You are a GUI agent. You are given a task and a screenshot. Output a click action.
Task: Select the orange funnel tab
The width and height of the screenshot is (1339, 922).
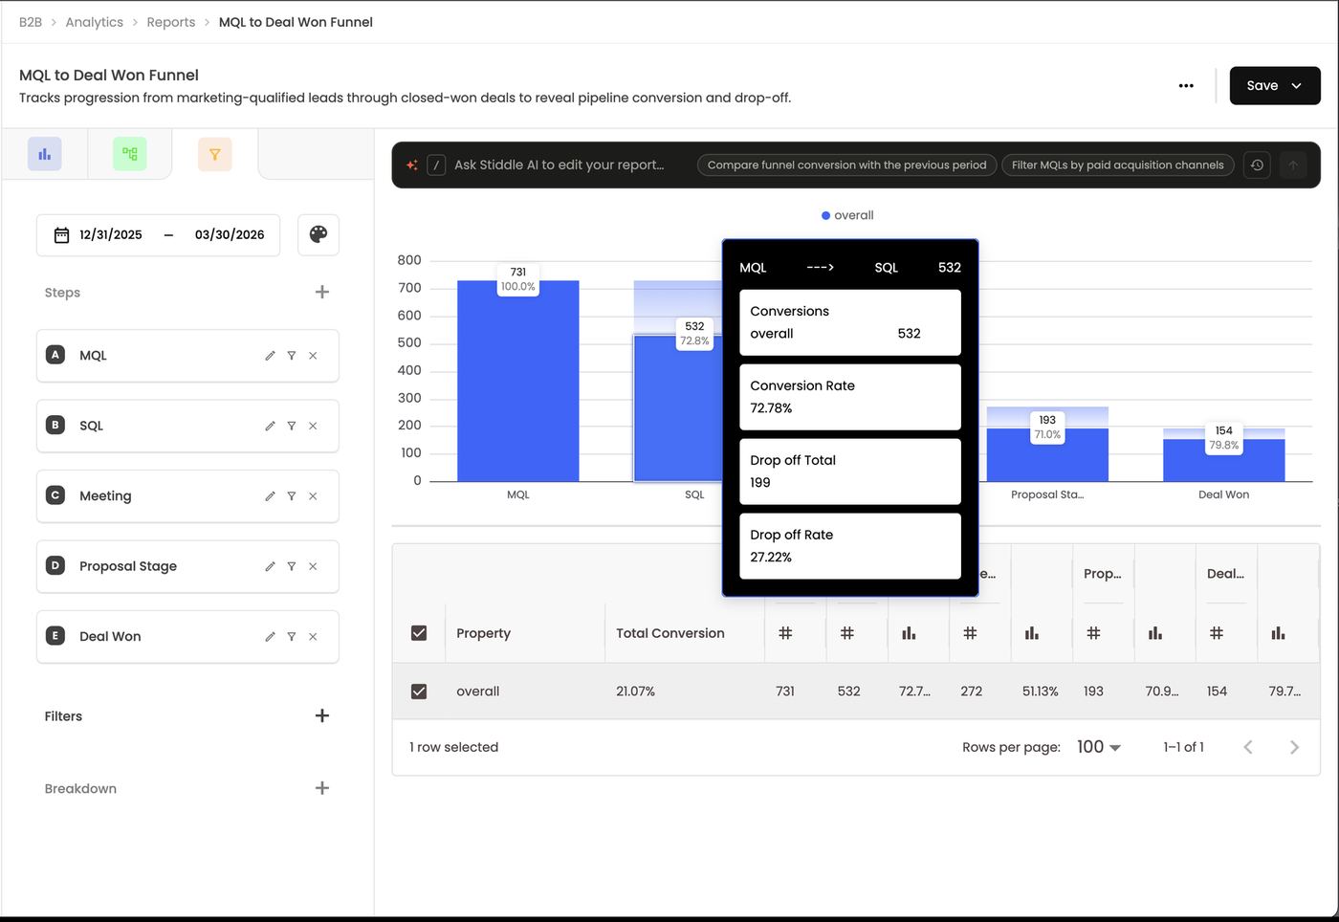coord(215,154)
